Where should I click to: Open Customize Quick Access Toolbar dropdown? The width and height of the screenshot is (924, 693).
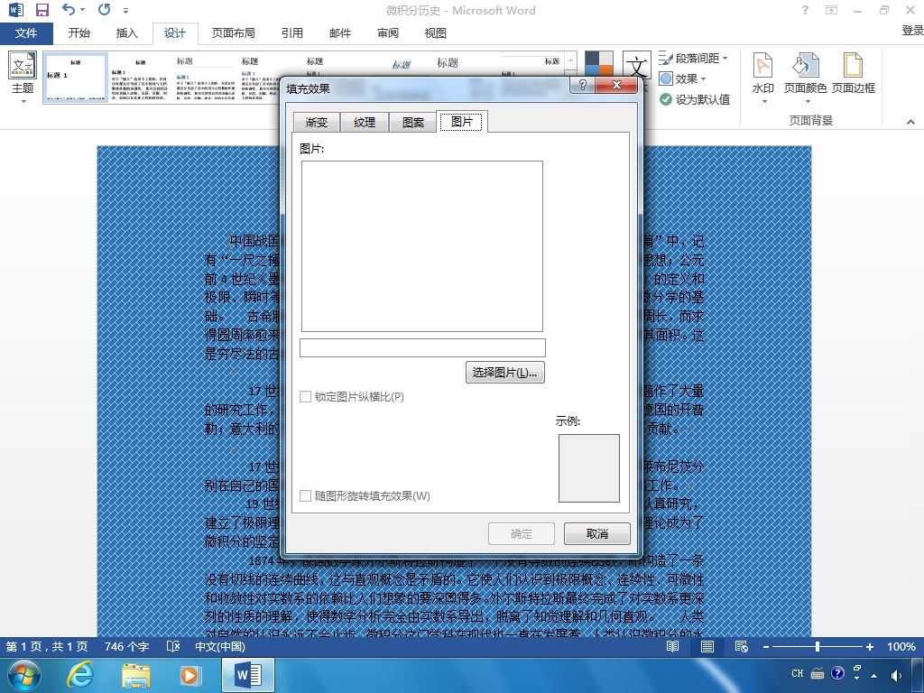click(x=125, y=10)
